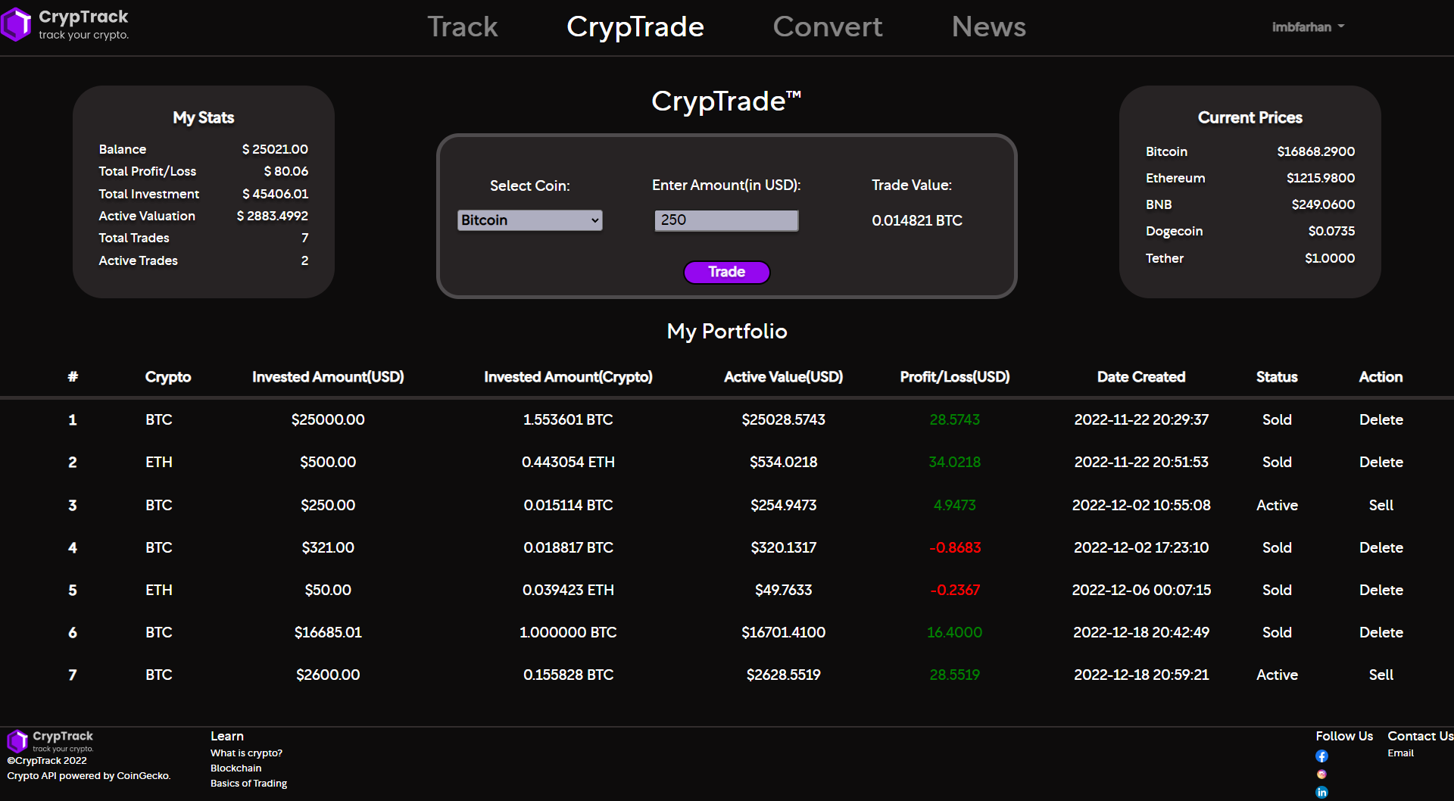Click the CrypTrack header brand text
Image resolution: width=1454 pixels, height=801 pixels.
click(x=83, y=17)
